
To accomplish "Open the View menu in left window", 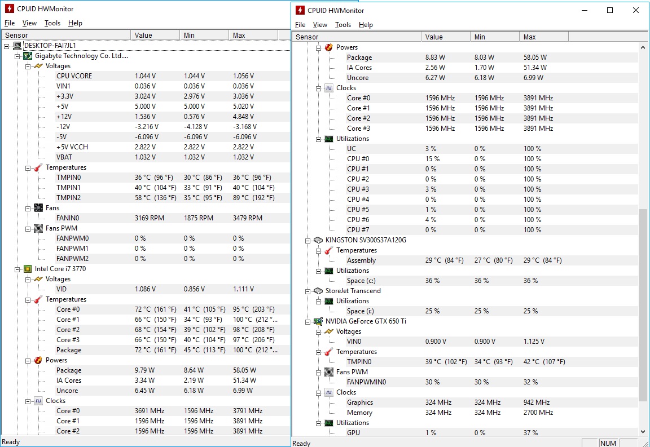I will coord(29,23).
